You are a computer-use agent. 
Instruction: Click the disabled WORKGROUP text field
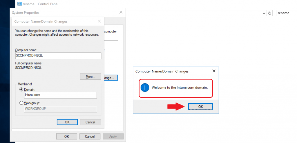61,109
